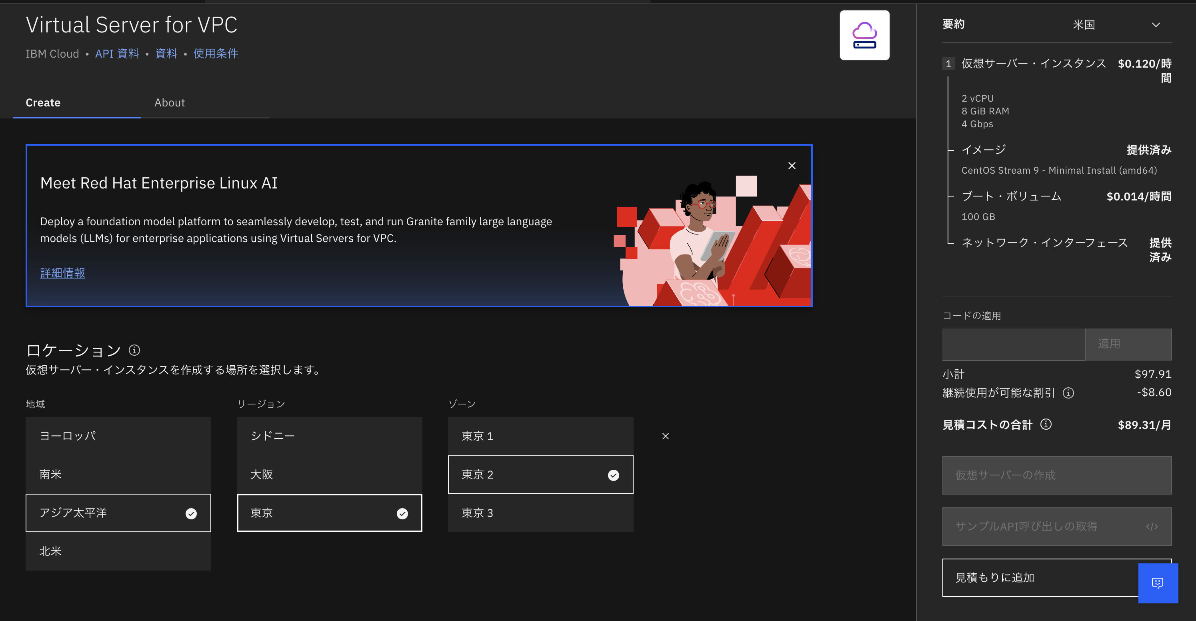Click the 適用 button for code application

(1128, 344)
